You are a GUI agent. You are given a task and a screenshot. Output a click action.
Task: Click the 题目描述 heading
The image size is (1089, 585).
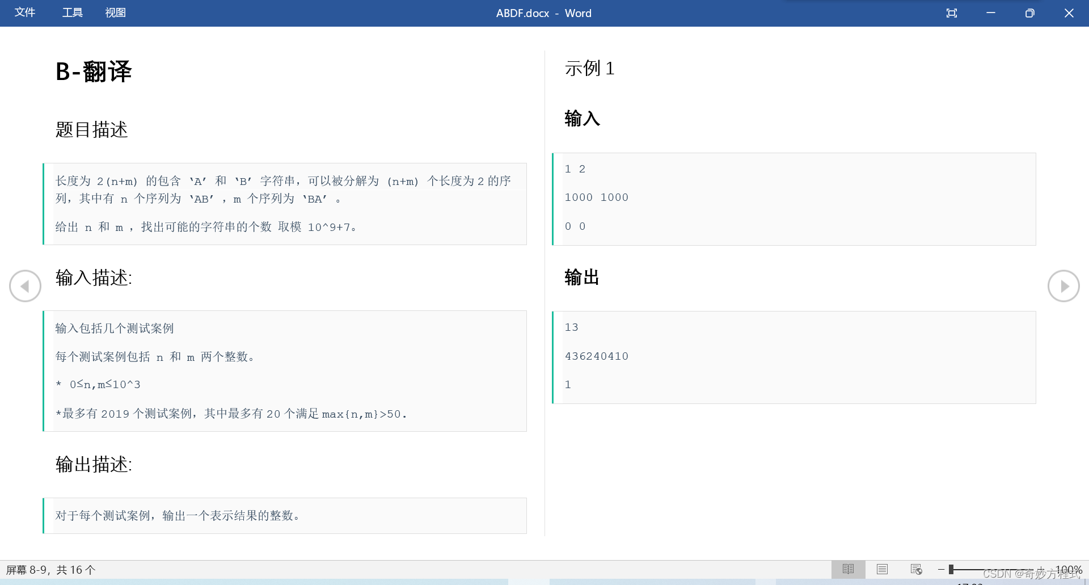91,129
